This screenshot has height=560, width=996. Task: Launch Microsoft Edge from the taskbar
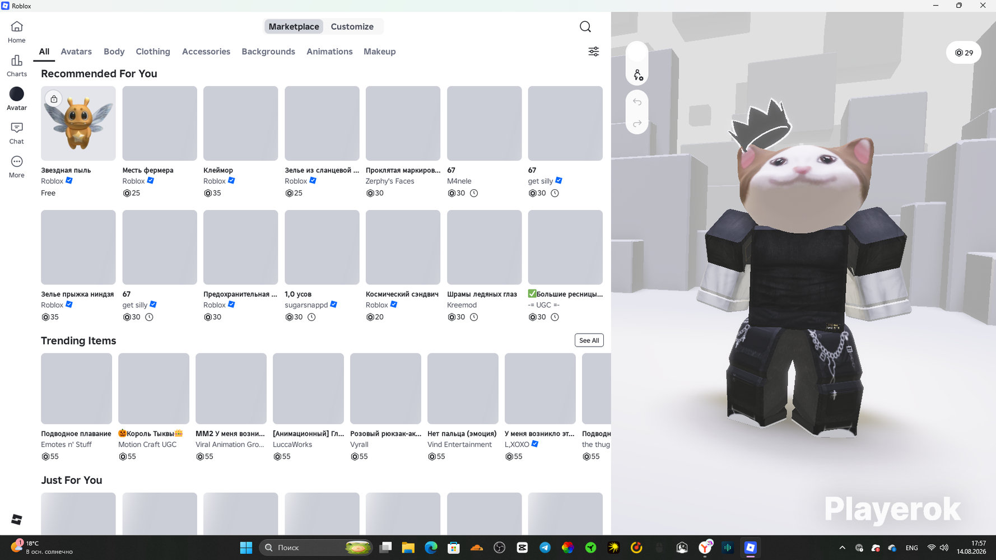pos(431,548)
